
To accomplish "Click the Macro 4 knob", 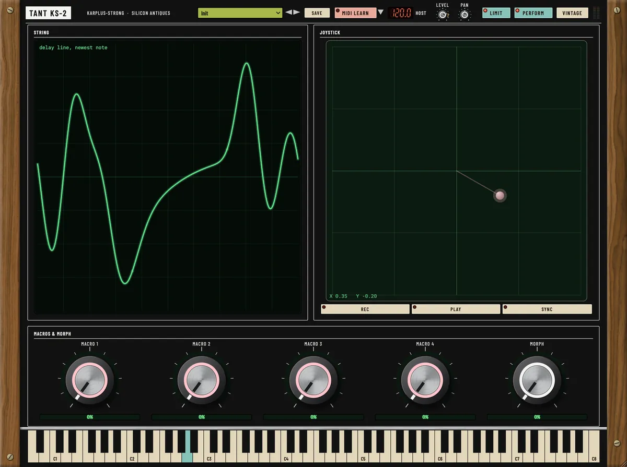I will click(x=425, y=380).
